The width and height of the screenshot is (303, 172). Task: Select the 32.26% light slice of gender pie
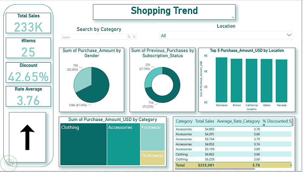point(82,78)
